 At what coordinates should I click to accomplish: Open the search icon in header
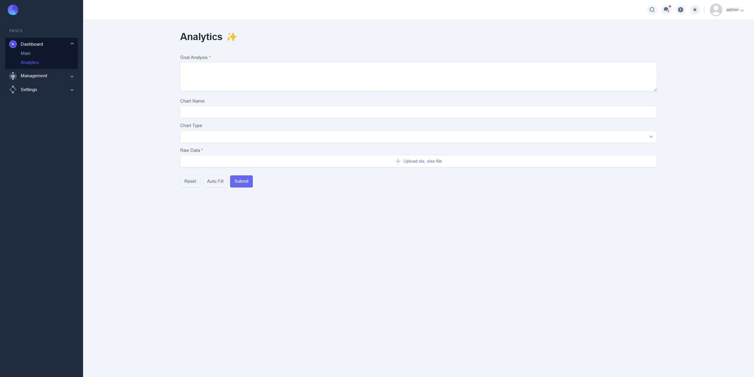(652, 10)
